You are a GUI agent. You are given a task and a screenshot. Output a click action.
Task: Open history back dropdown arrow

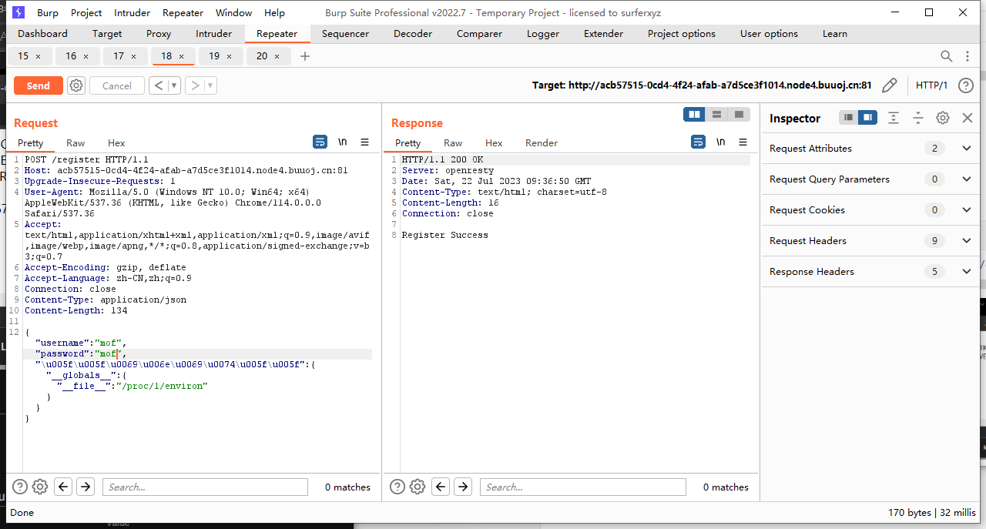(x=175, y=85)
